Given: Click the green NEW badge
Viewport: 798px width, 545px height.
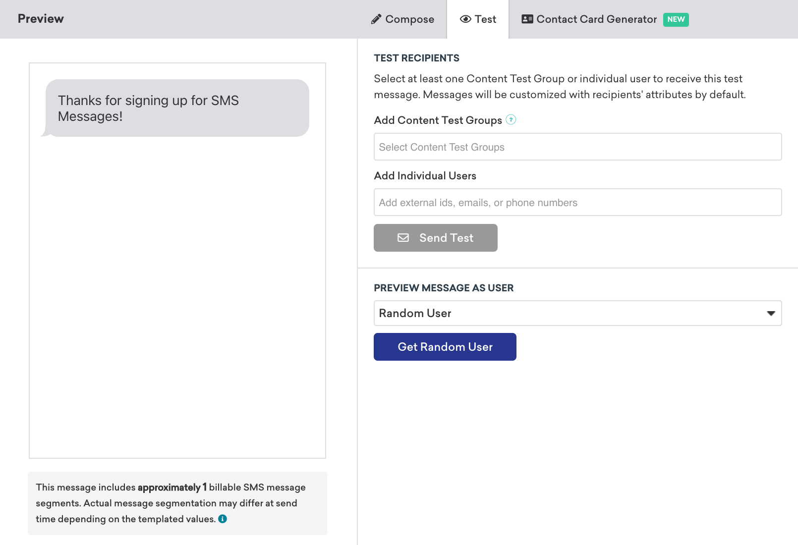Looking at the screenshot, I should [x=676, y=19].
